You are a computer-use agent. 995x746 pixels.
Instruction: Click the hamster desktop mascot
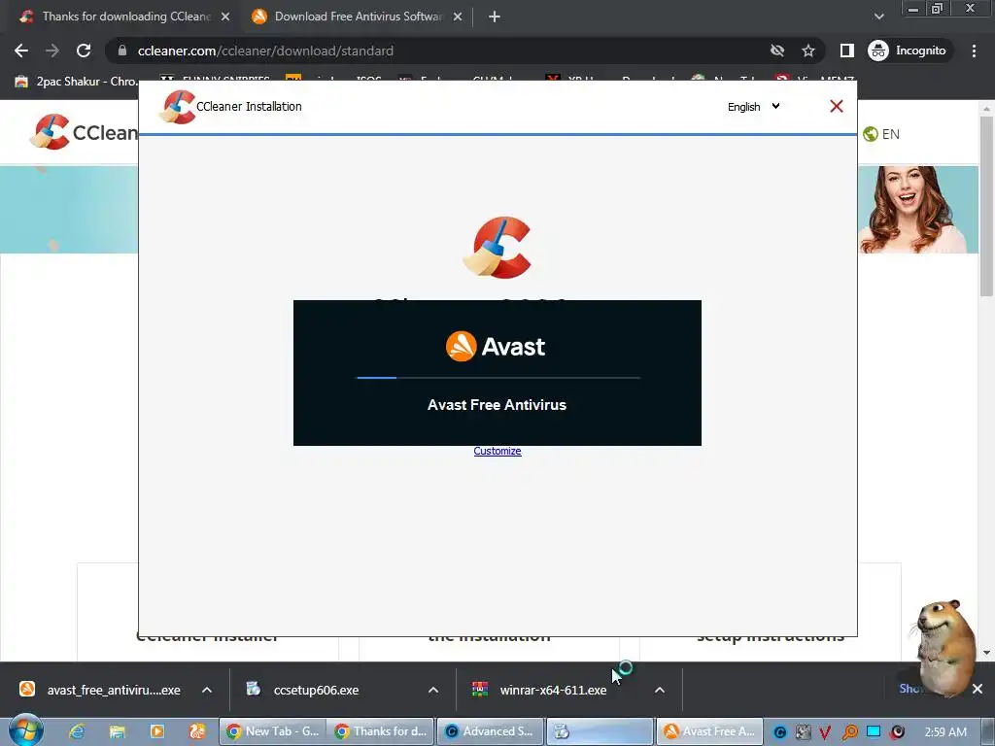(x=944, y=646)
